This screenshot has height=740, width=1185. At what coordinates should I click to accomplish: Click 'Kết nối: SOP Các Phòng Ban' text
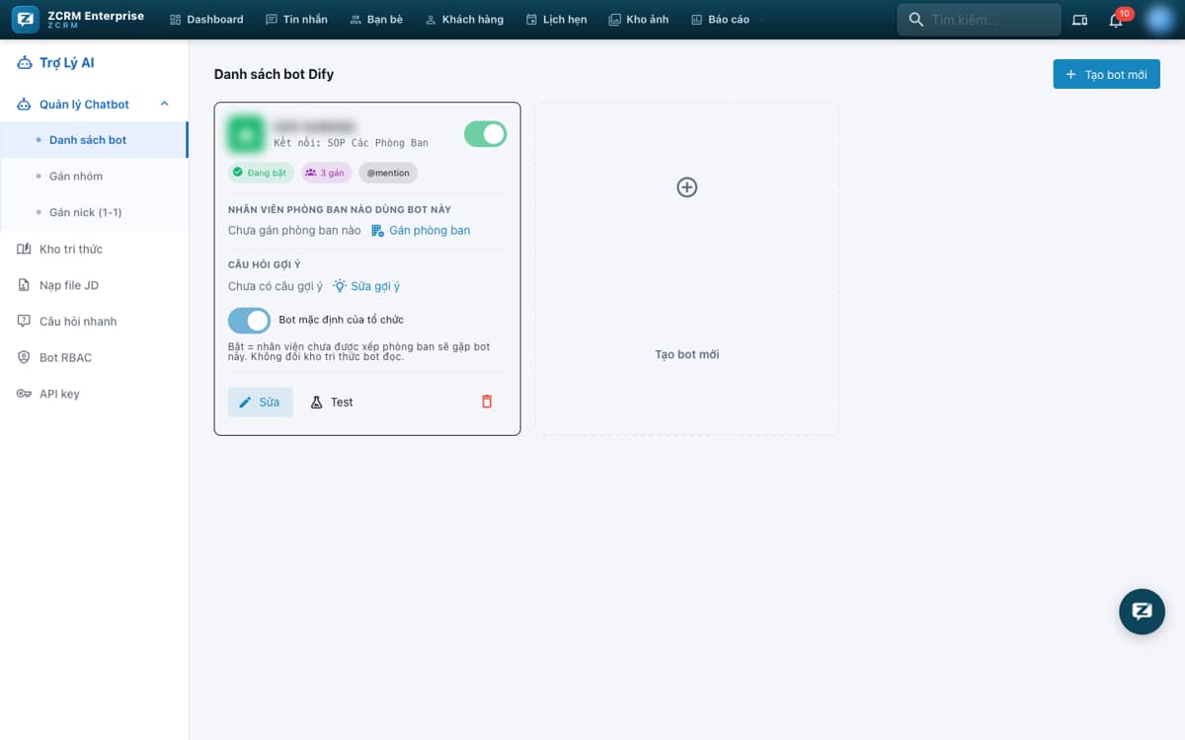tap(351, 143)
